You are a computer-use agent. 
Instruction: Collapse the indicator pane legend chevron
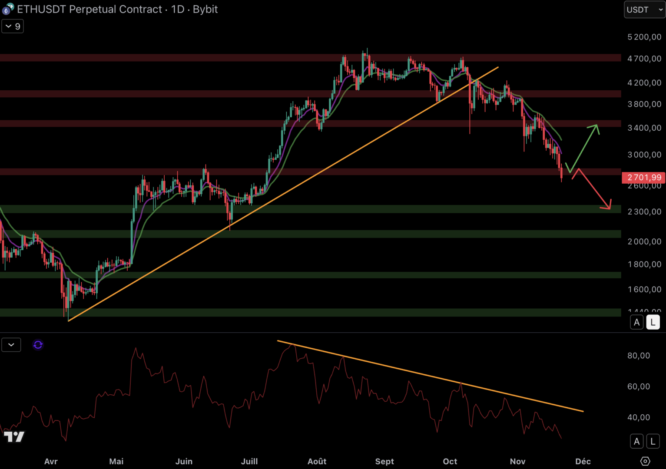click(x=11, y=345)
